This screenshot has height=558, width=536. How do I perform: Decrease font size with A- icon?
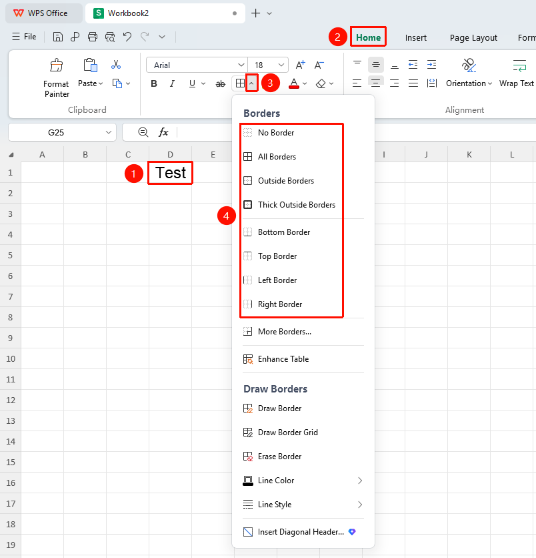coord(319,65)
